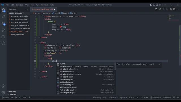Open the Go menu
This screenshot has width=181, height=102.
pyautogui.click(x=33, y=5)
